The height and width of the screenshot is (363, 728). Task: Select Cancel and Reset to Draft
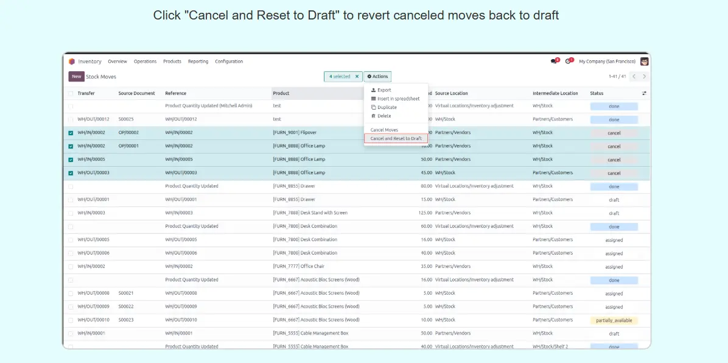(396, 139)
